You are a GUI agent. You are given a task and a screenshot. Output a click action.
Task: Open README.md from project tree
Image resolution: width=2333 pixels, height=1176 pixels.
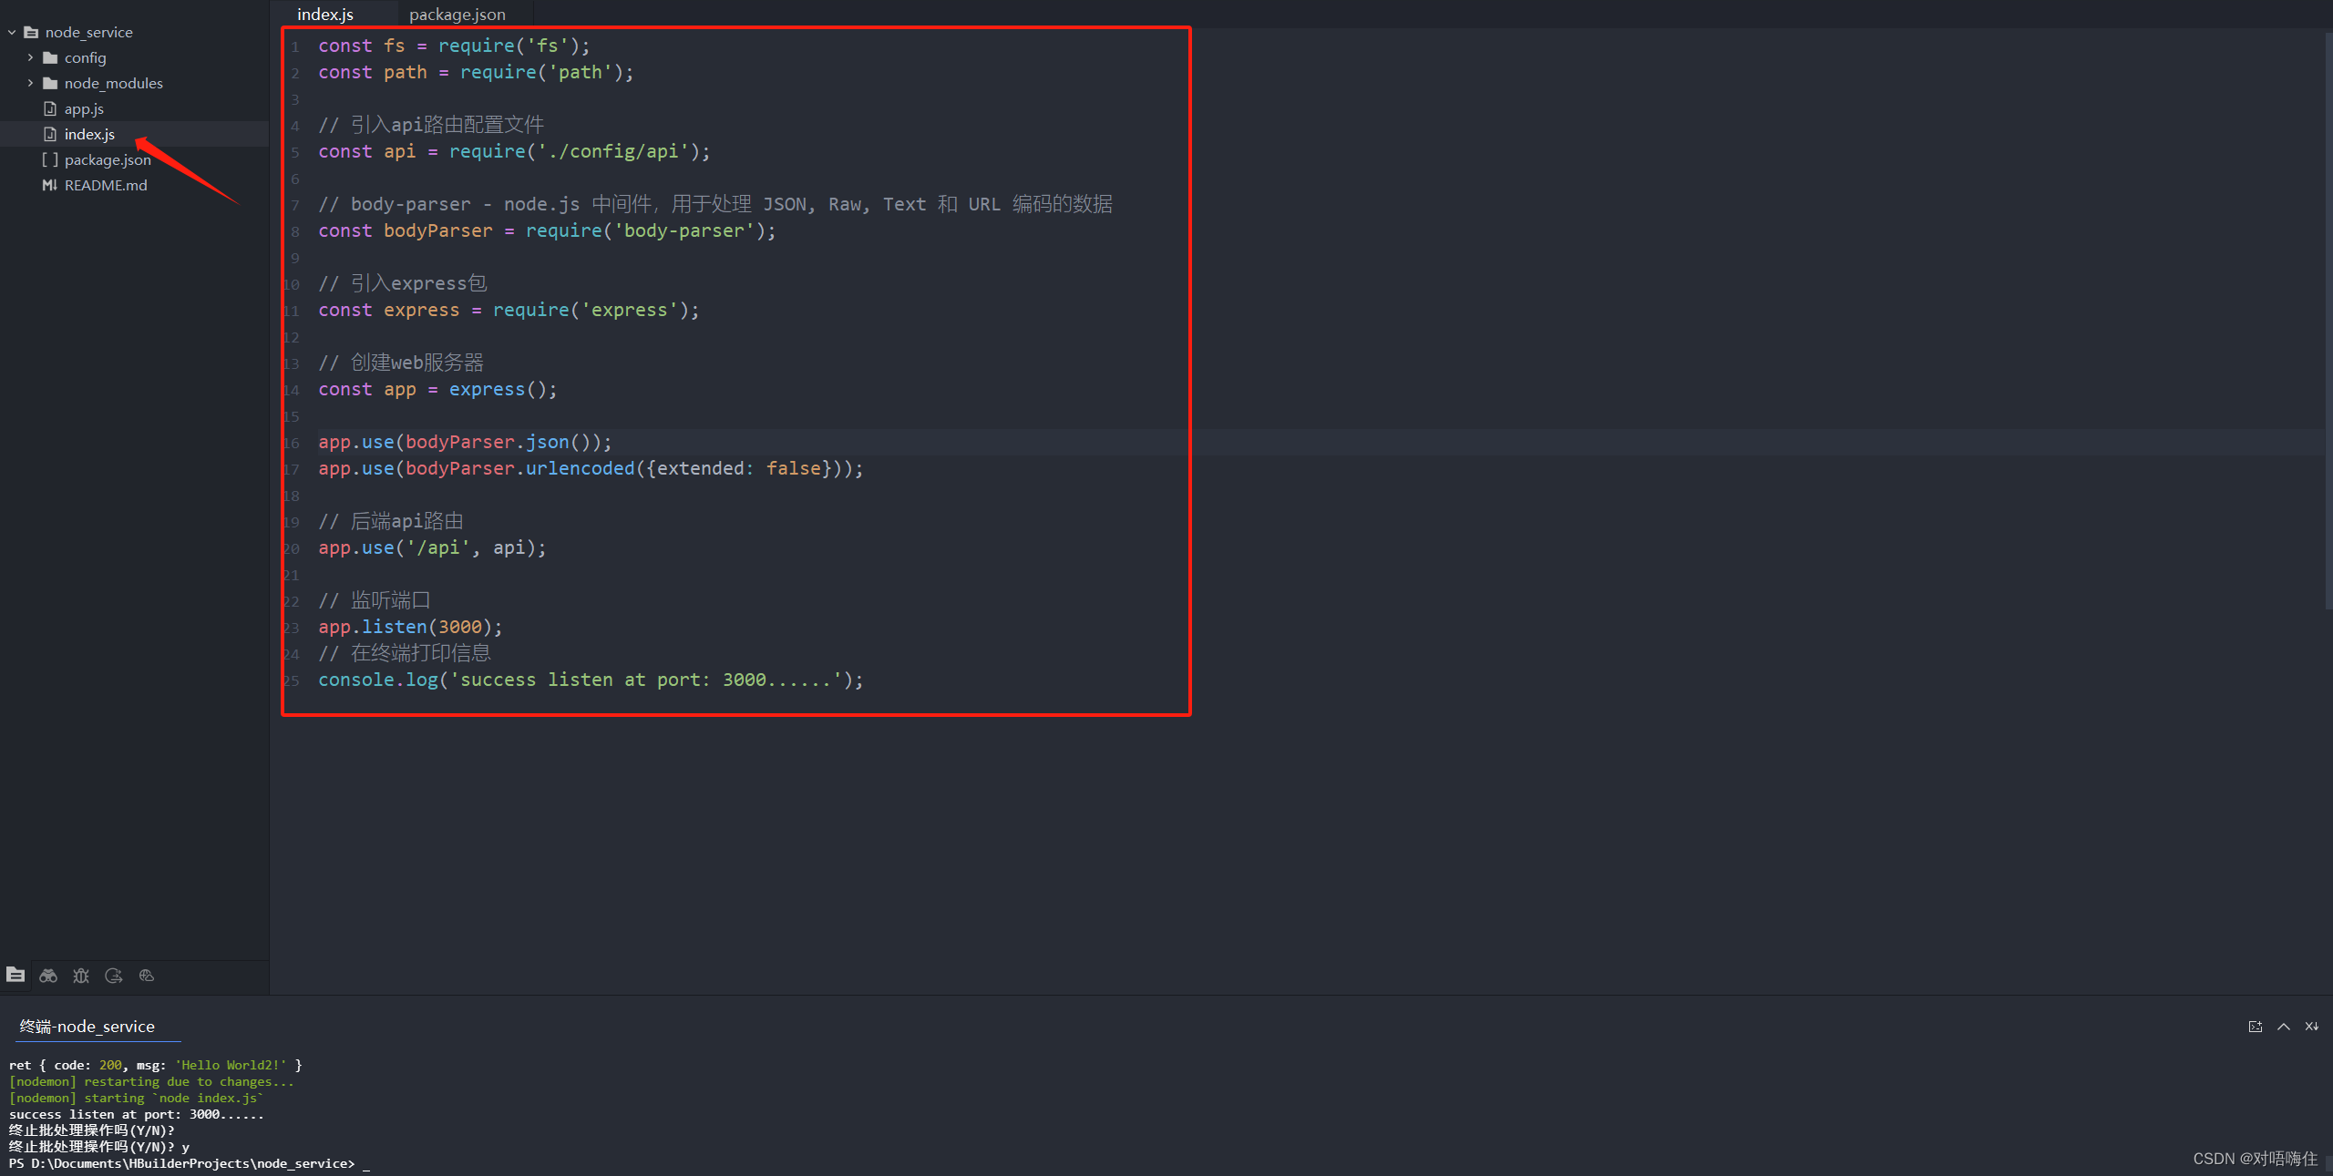coord(106,185)
